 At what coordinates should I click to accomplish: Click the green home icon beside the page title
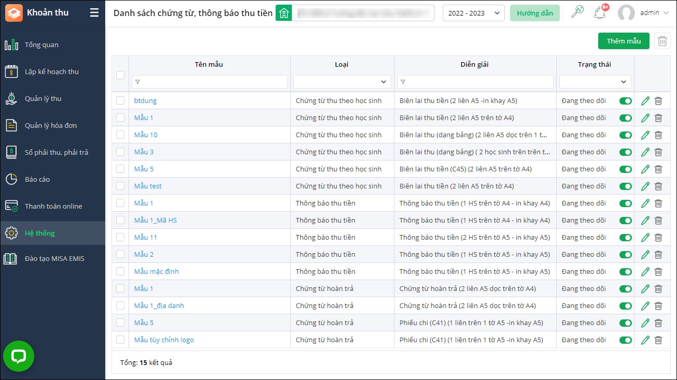(x=284, y=13)
